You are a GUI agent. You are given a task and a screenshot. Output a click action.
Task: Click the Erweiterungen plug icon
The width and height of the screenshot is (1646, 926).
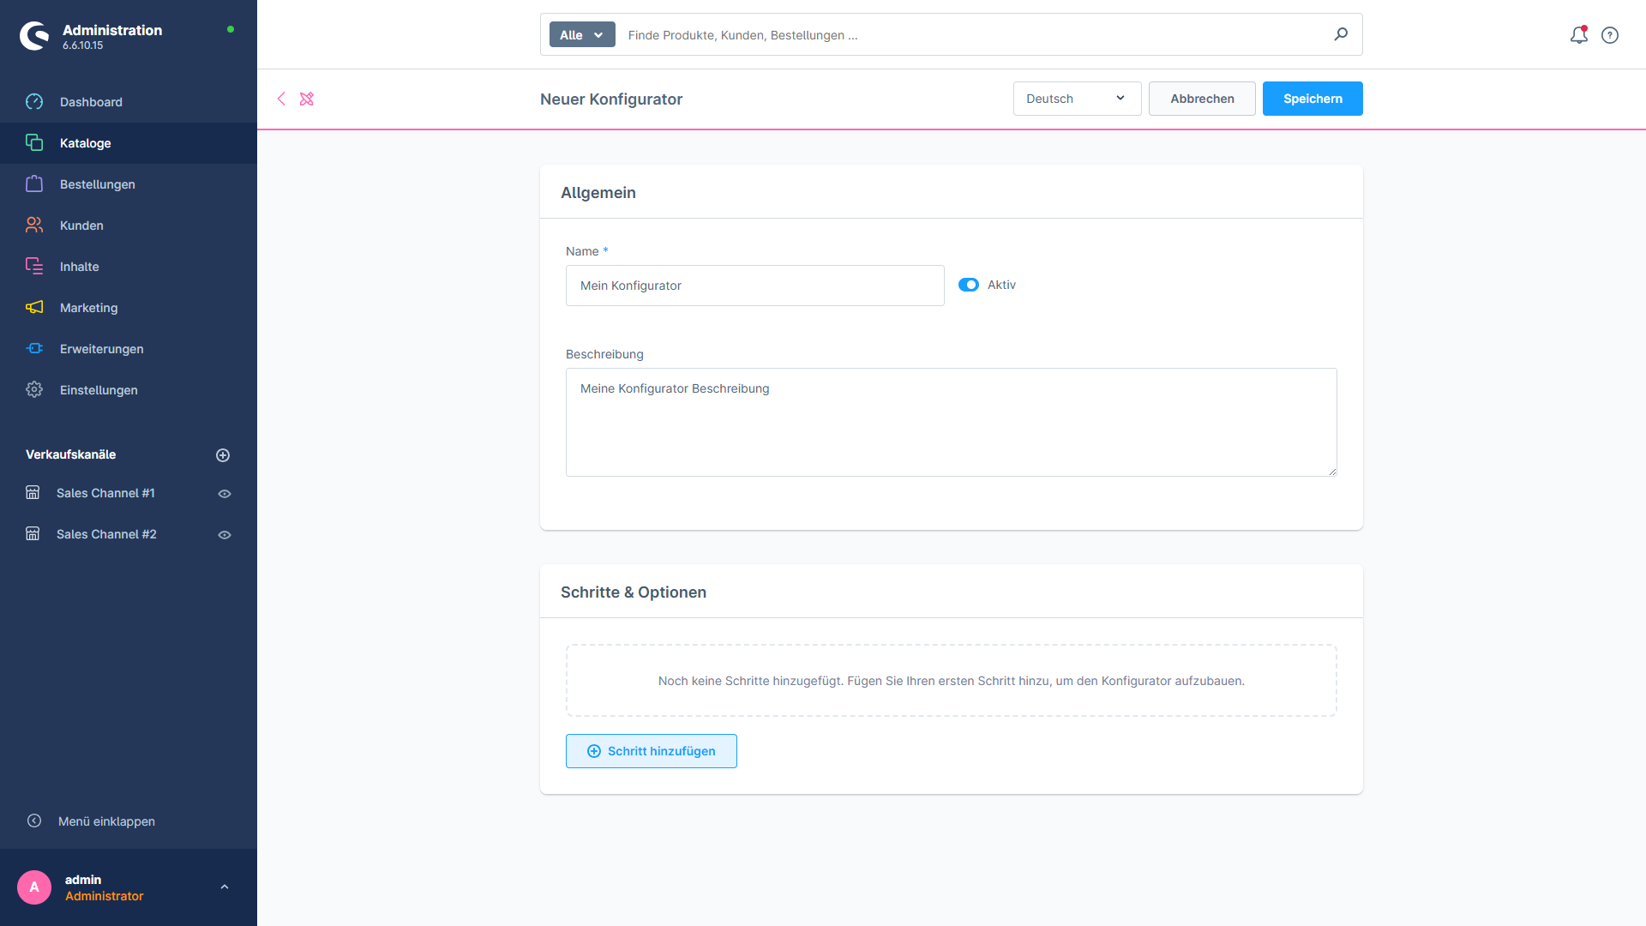34,348
